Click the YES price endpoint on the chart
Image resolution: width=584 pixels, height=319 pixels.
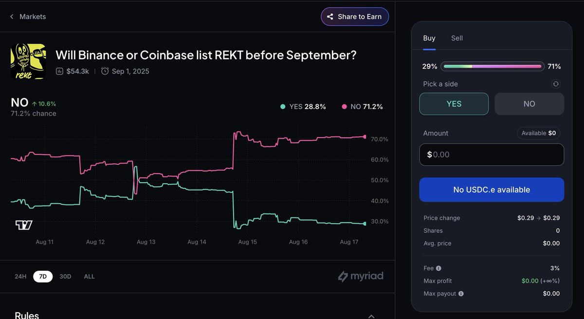(365, 224)
